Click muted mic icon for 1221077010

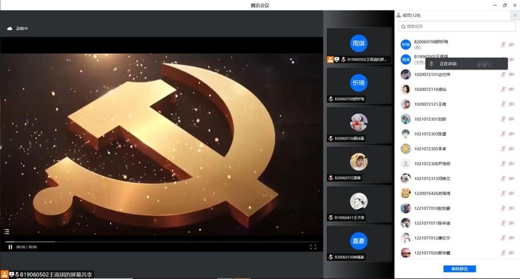(503, 209)
